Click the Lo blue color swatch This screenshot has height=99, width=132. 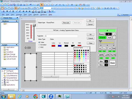pyautogui.click(x=60, y=46)
